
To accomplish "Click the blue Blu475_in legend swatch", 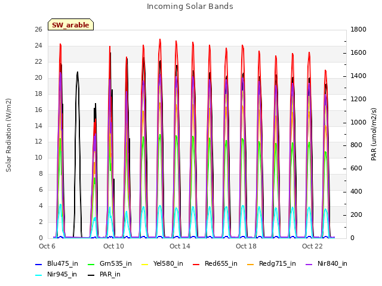I will pyautogui.click(x=38, y=265).
